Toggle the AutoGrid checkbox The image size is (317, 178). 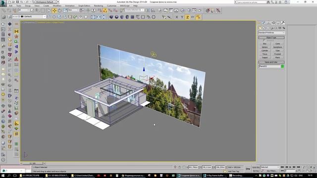(264, 41)
